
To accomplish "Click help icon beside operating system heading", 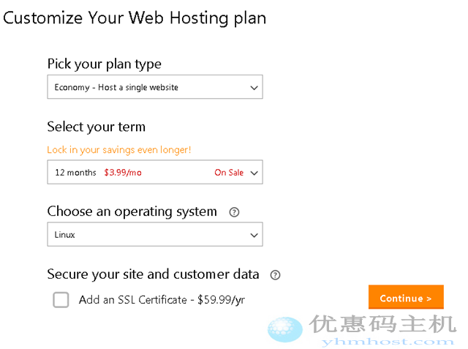I will tap(234, 212).
